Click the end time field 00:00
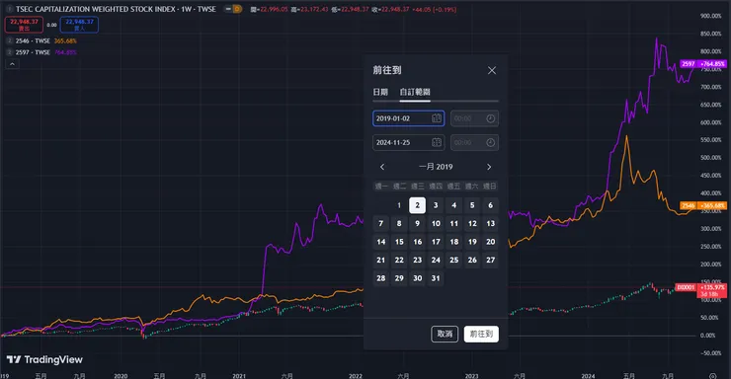The image size is (731, 379). [x=474, y=142]
